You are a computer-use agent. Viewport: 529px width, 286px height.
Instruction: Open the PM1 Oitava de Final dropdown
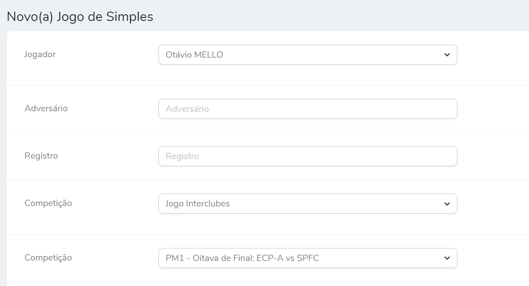(307, 258)
